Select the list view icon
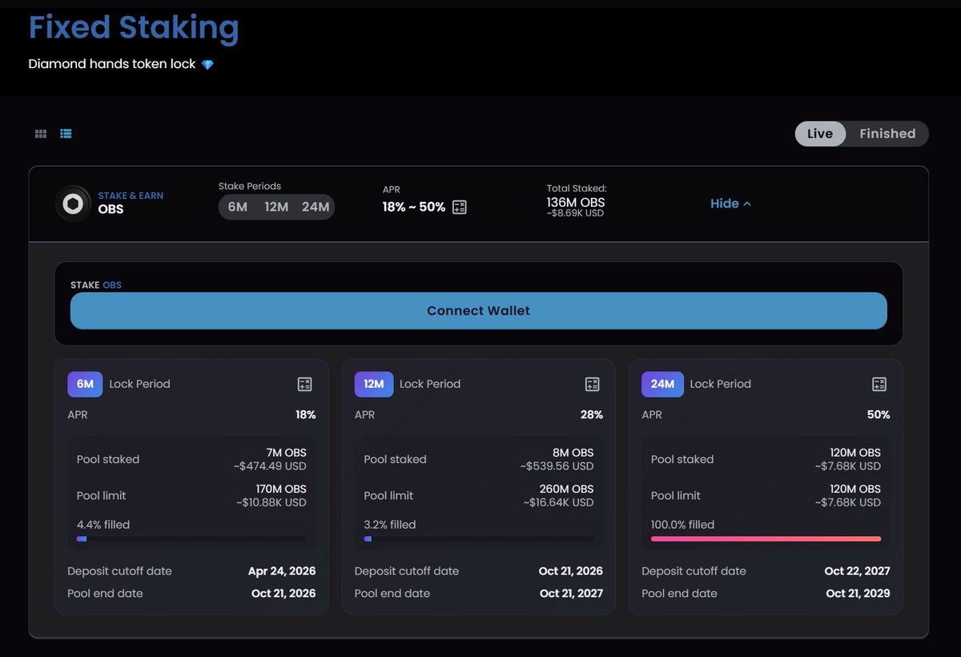 pyautogui.click(x=66, y=133)
